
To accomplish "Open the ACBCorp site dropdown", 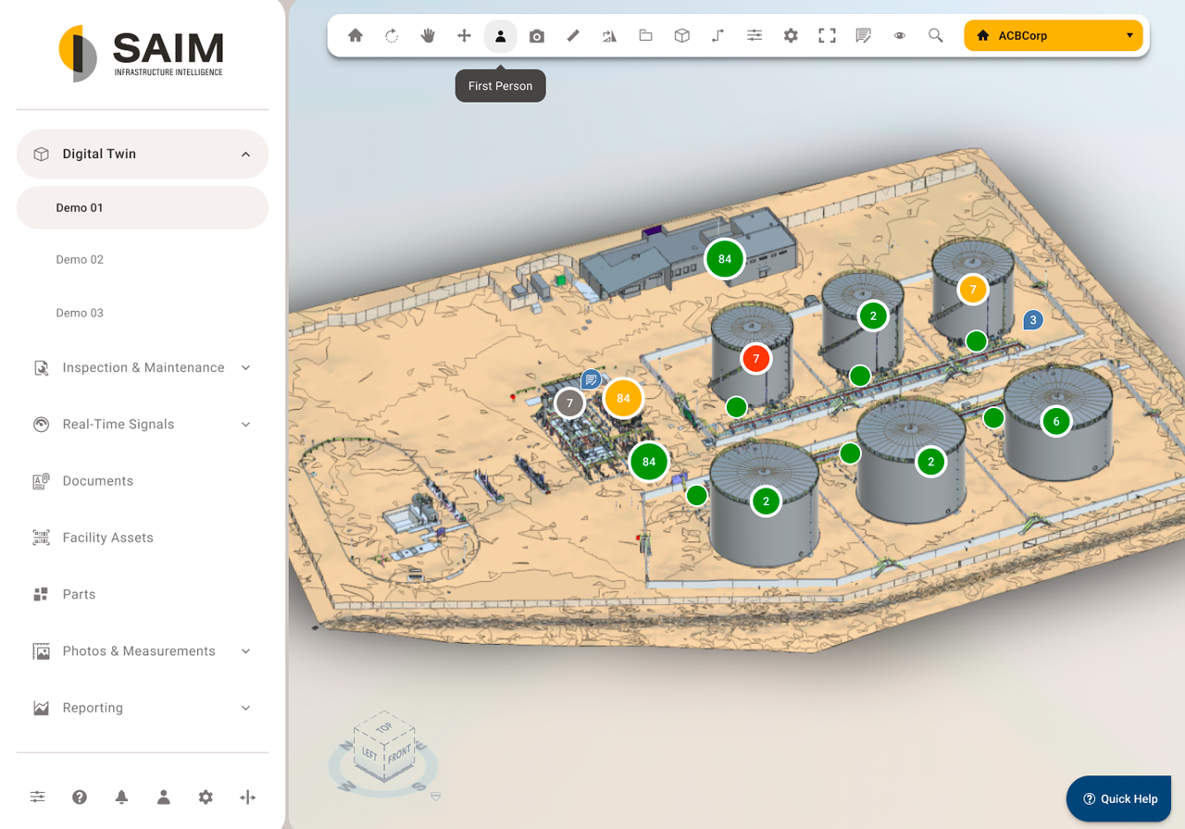I will [1053, 36].
